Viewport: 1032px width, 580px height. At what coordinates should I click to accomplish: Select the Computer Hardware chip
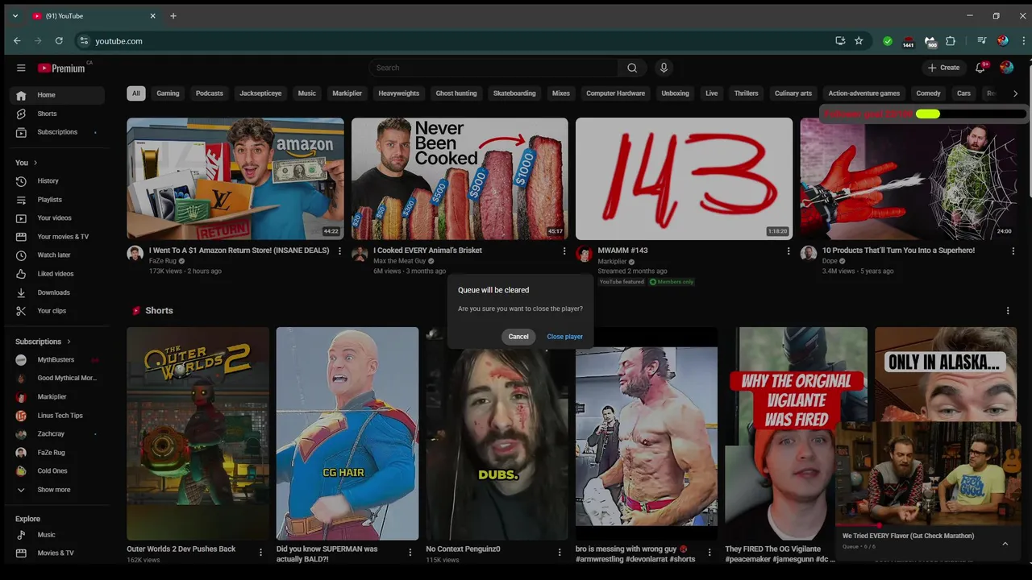pos(615,93)
